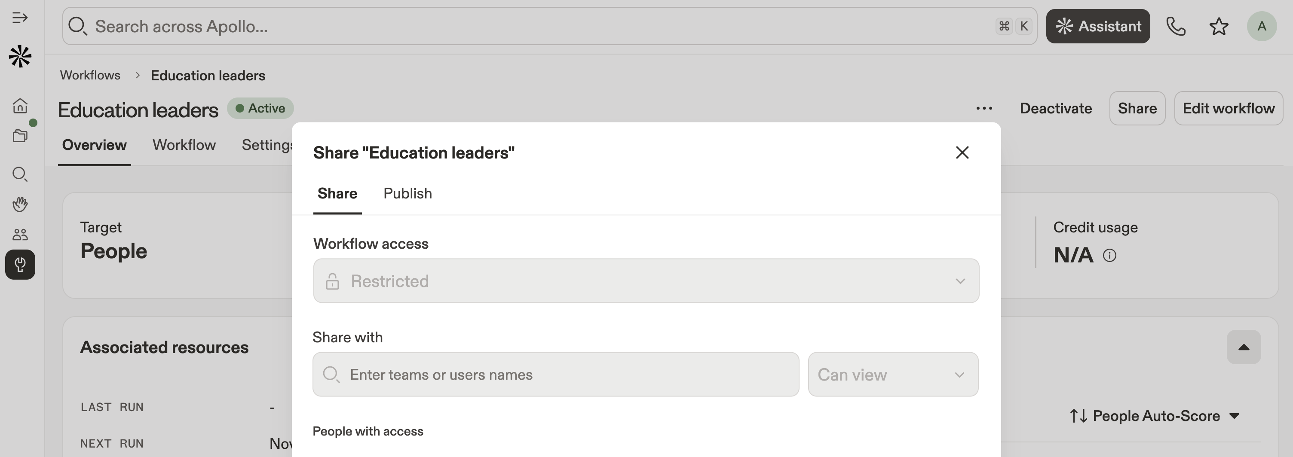
Task: Click the star favorites icon
Action: (1219, 26)
